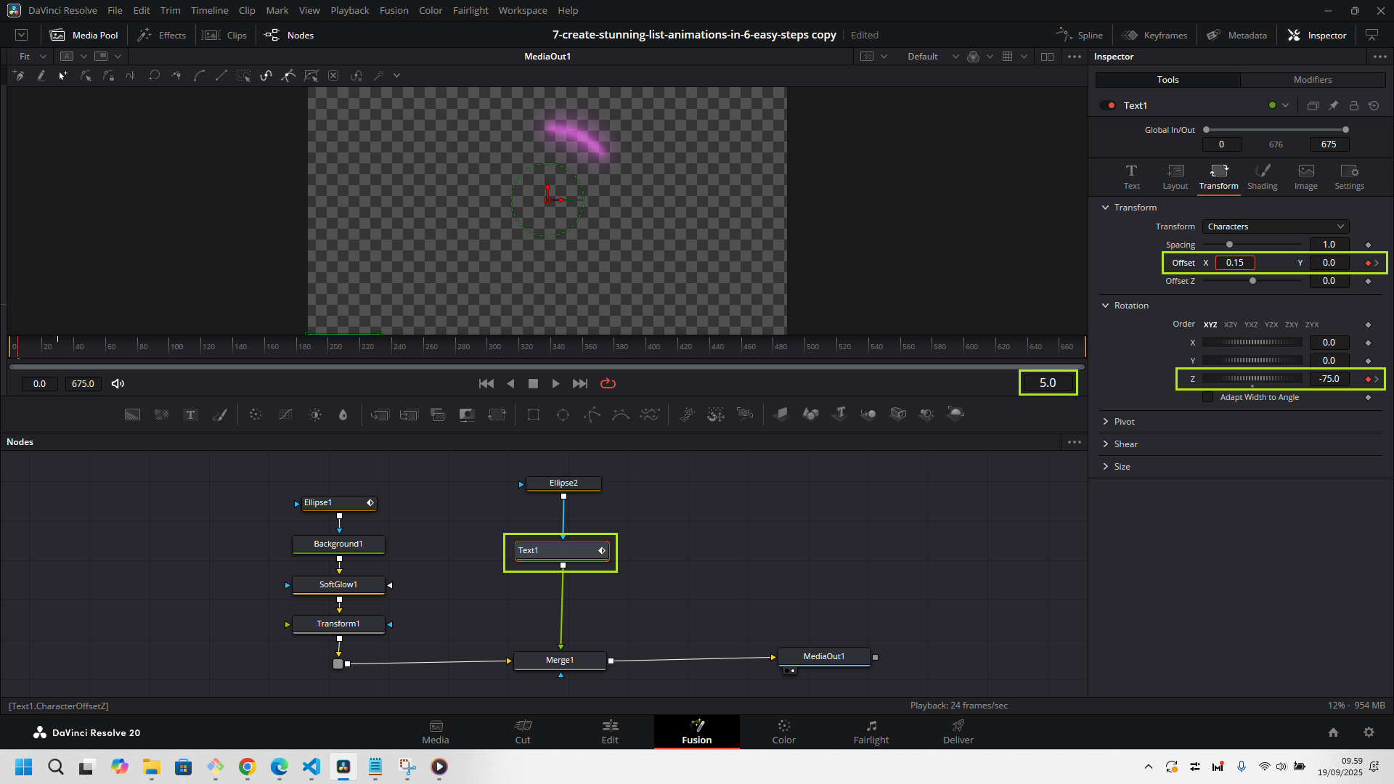1394x784 pixels.
Task: Select the Paint brush tool icon
Action: coord(219,415)
